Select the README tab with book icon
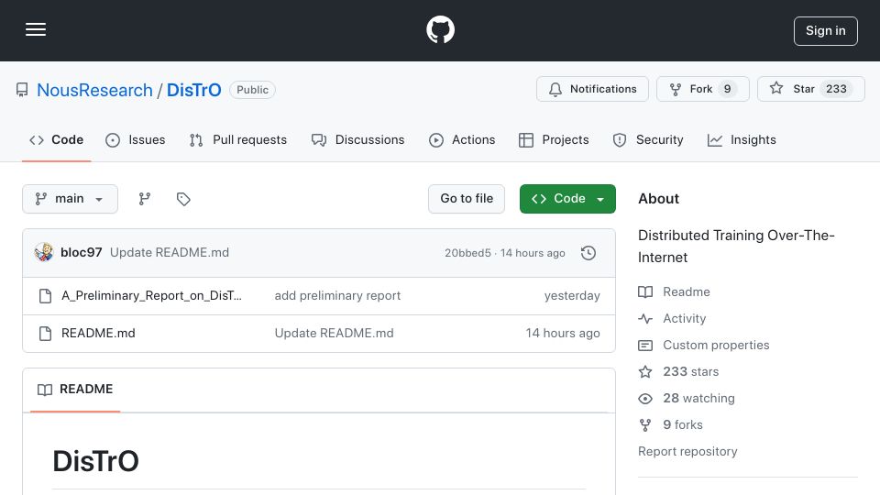 (75, 390)
